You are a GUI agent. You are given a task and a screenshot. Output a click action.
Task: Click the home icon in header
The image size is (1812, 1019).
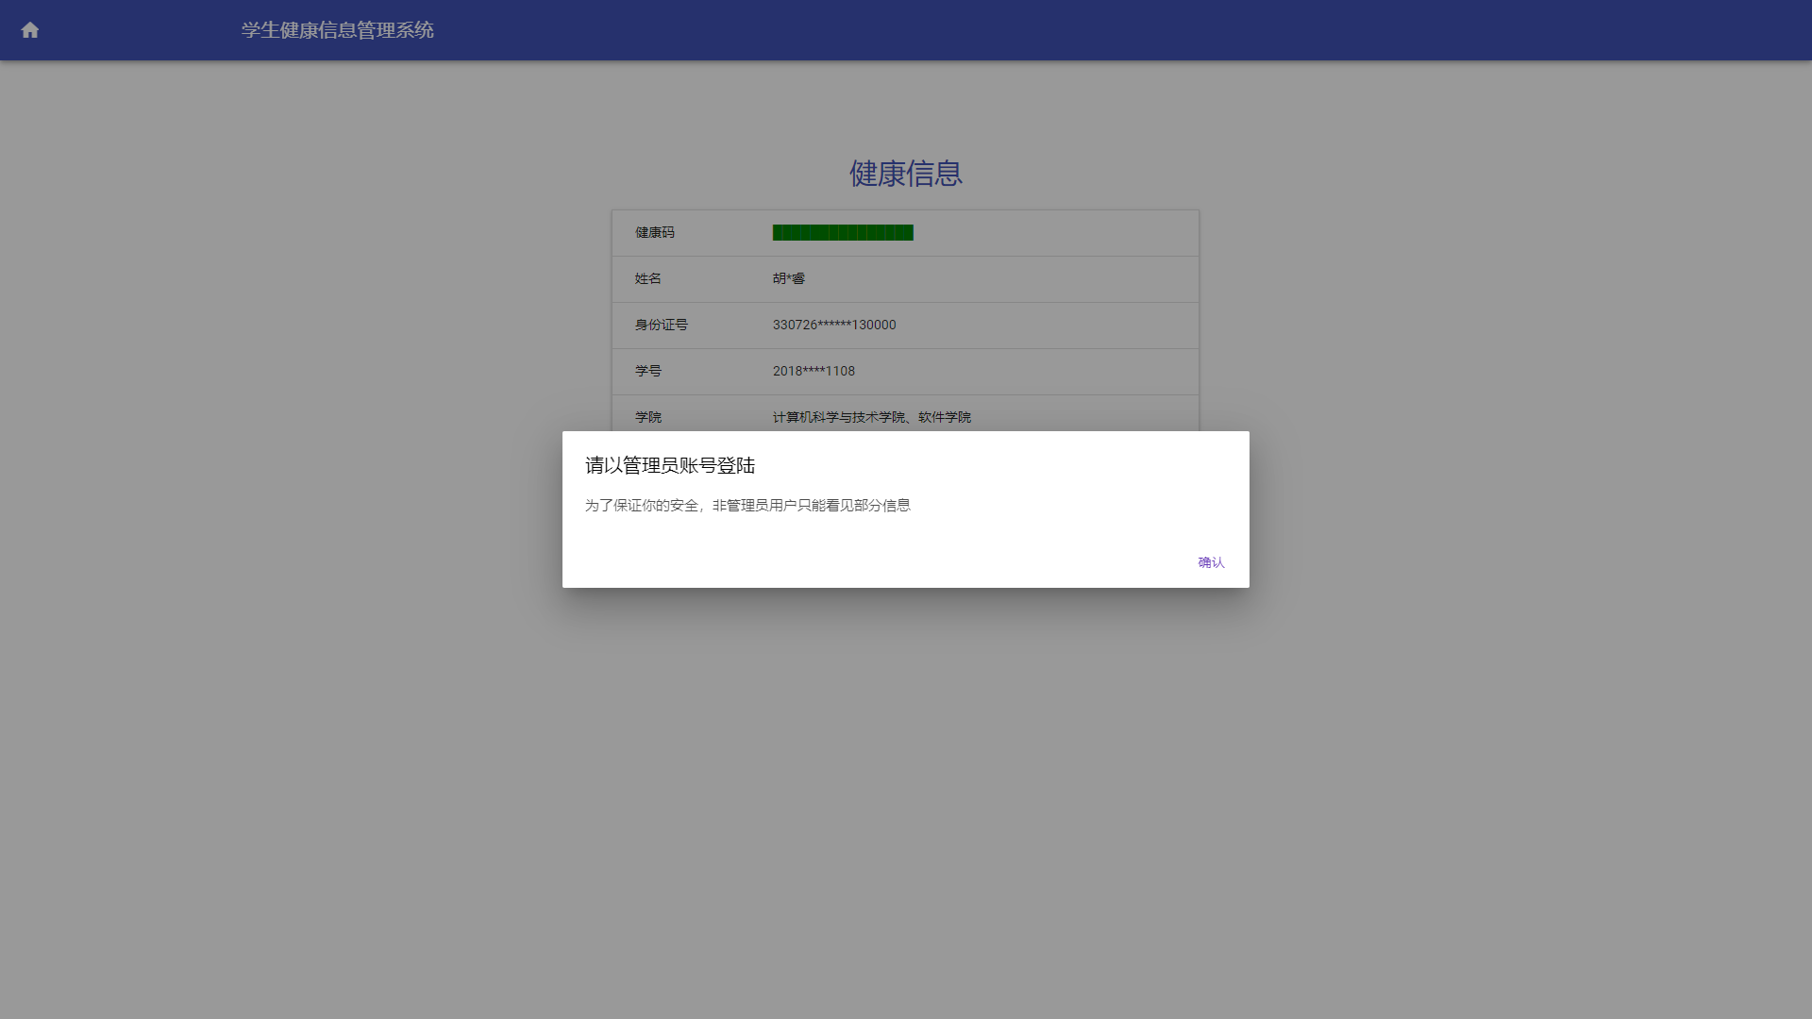[x=30, y=30]
